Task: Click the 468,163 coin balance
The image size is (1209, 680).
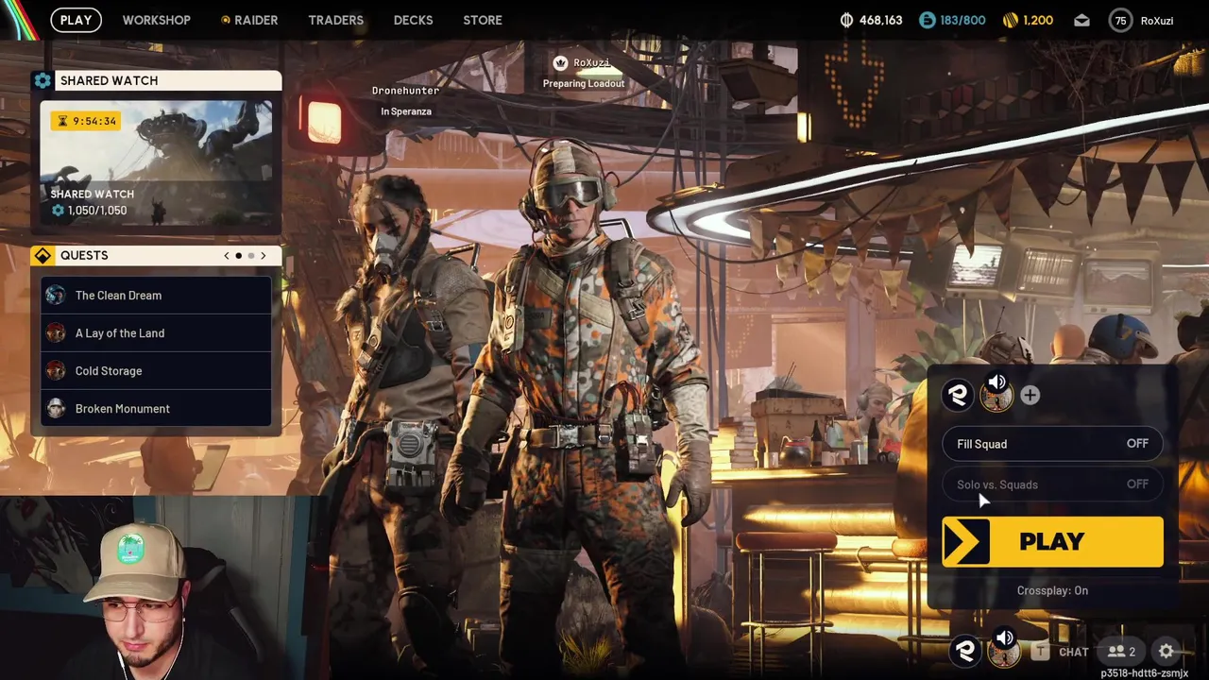Action: click(x=880, y=20)
